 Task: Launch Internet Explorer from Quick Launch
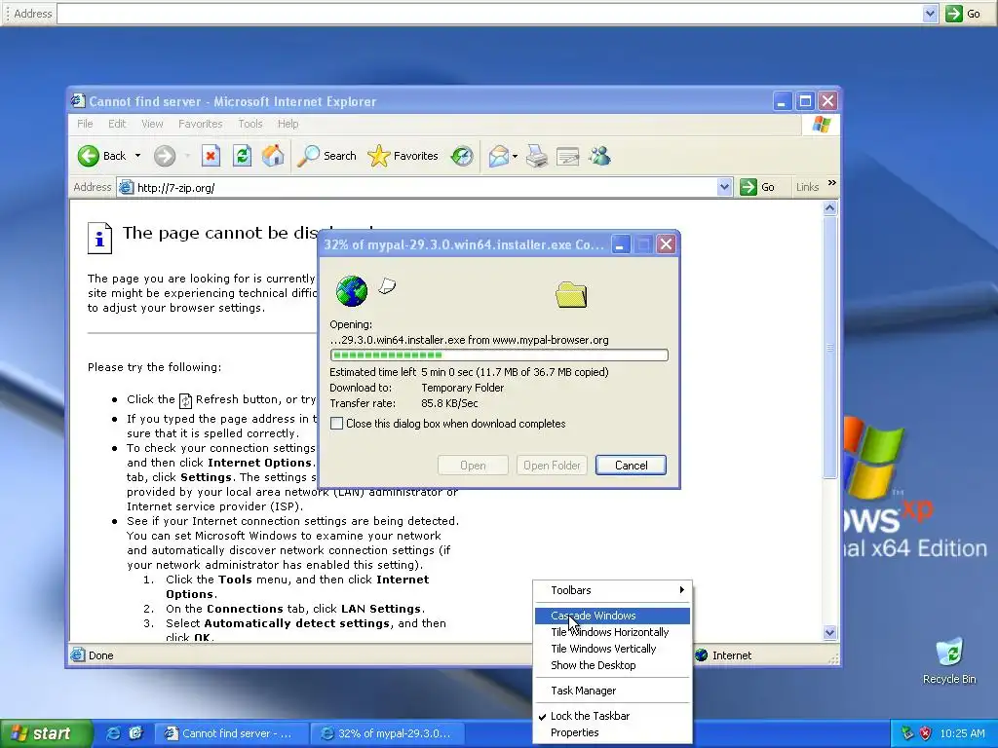tap(113, 733)
